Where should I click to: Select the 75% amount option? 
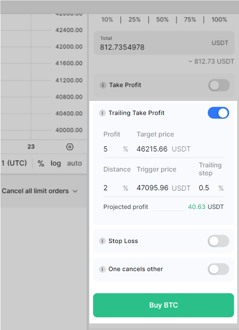[x=190, y=20]
